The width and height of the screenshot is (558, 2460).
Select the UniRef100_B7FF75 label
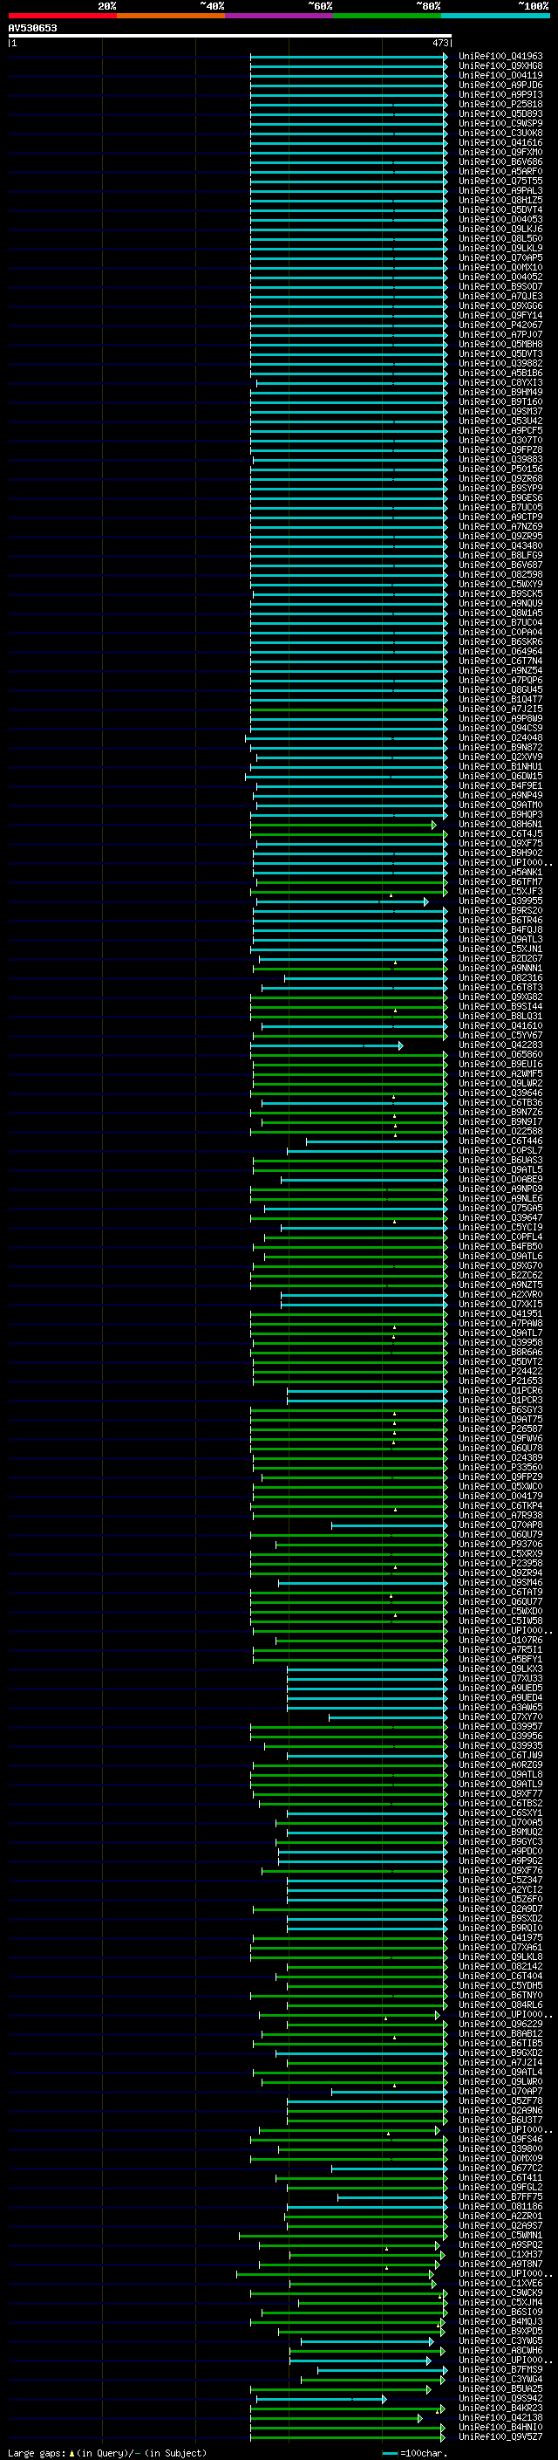click(x=500, y=2196)
